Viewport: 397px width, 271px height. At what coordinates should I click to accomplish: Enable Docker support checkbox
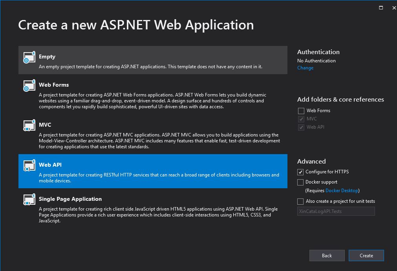pos(300,182)
